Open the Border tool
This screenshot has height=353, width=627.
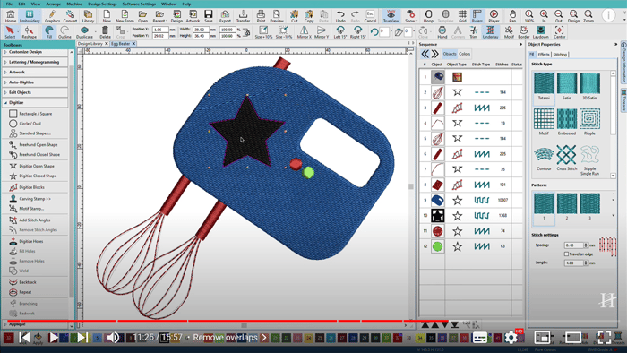[x=523, y=32]
